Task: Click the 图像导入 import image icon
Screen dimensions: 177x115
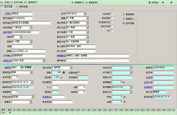Action: point(124,19)
